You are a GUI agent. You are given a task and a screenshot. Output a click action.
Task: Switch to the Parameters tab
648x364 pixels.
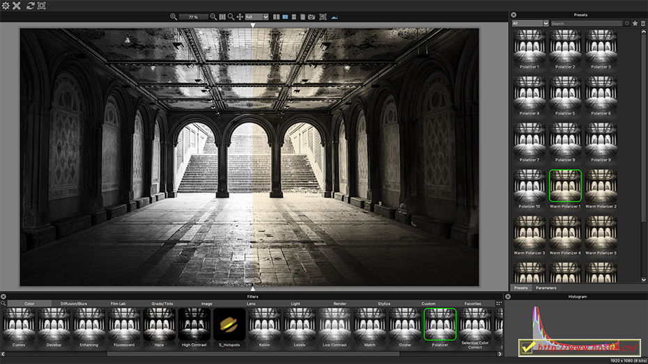[x=546, y=287]
